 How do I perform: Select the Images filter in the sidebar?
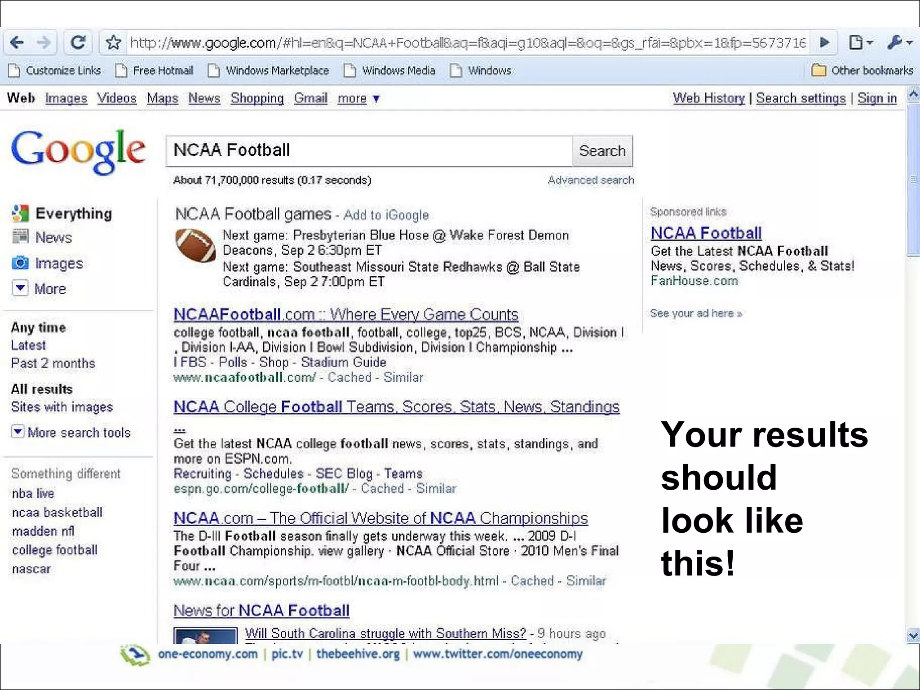pos(48,263)
